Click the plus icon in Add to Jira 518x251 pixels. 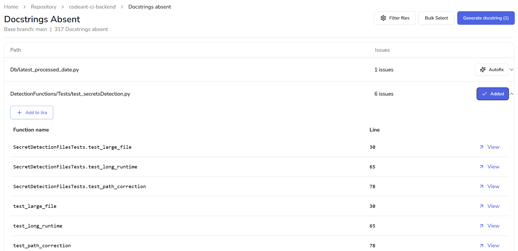tap(19, 113)
